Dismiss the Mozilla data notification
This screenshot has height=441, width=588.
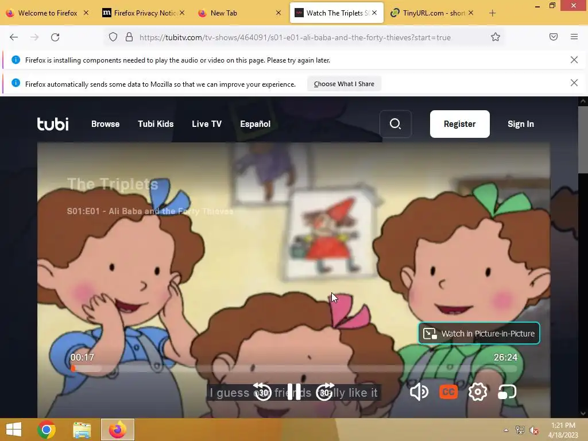click(574, 83)
